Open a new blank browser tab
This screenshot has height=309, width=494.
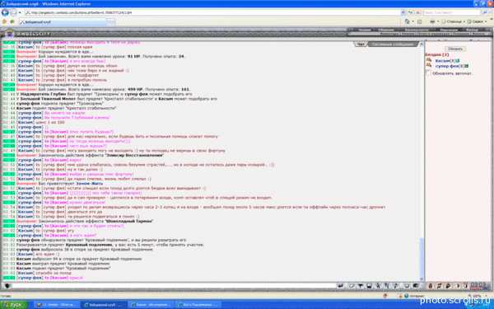tap(111, 22)
